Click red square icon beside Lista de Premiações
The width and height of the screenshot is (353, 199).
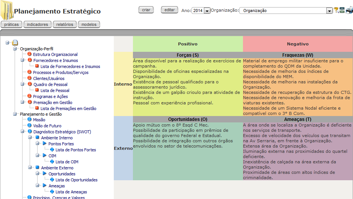pos(37,108)
